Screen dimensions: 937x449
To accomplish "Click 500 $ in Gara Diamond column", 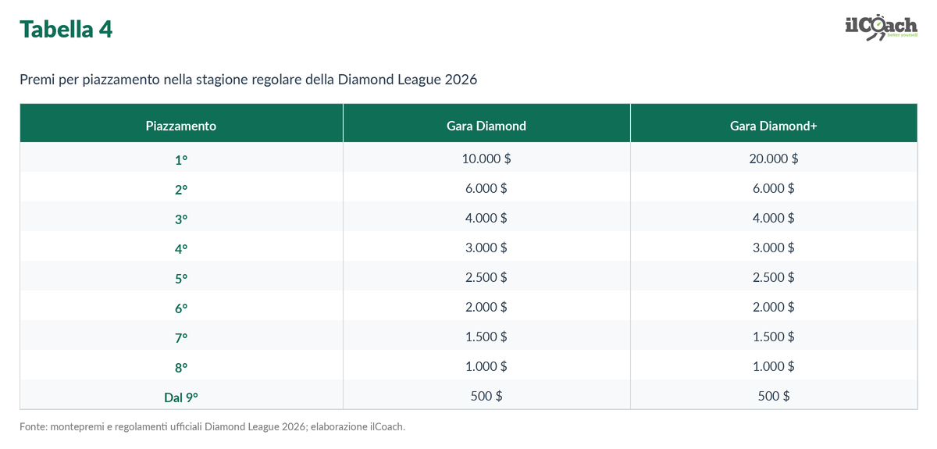I will pos(486,396).
